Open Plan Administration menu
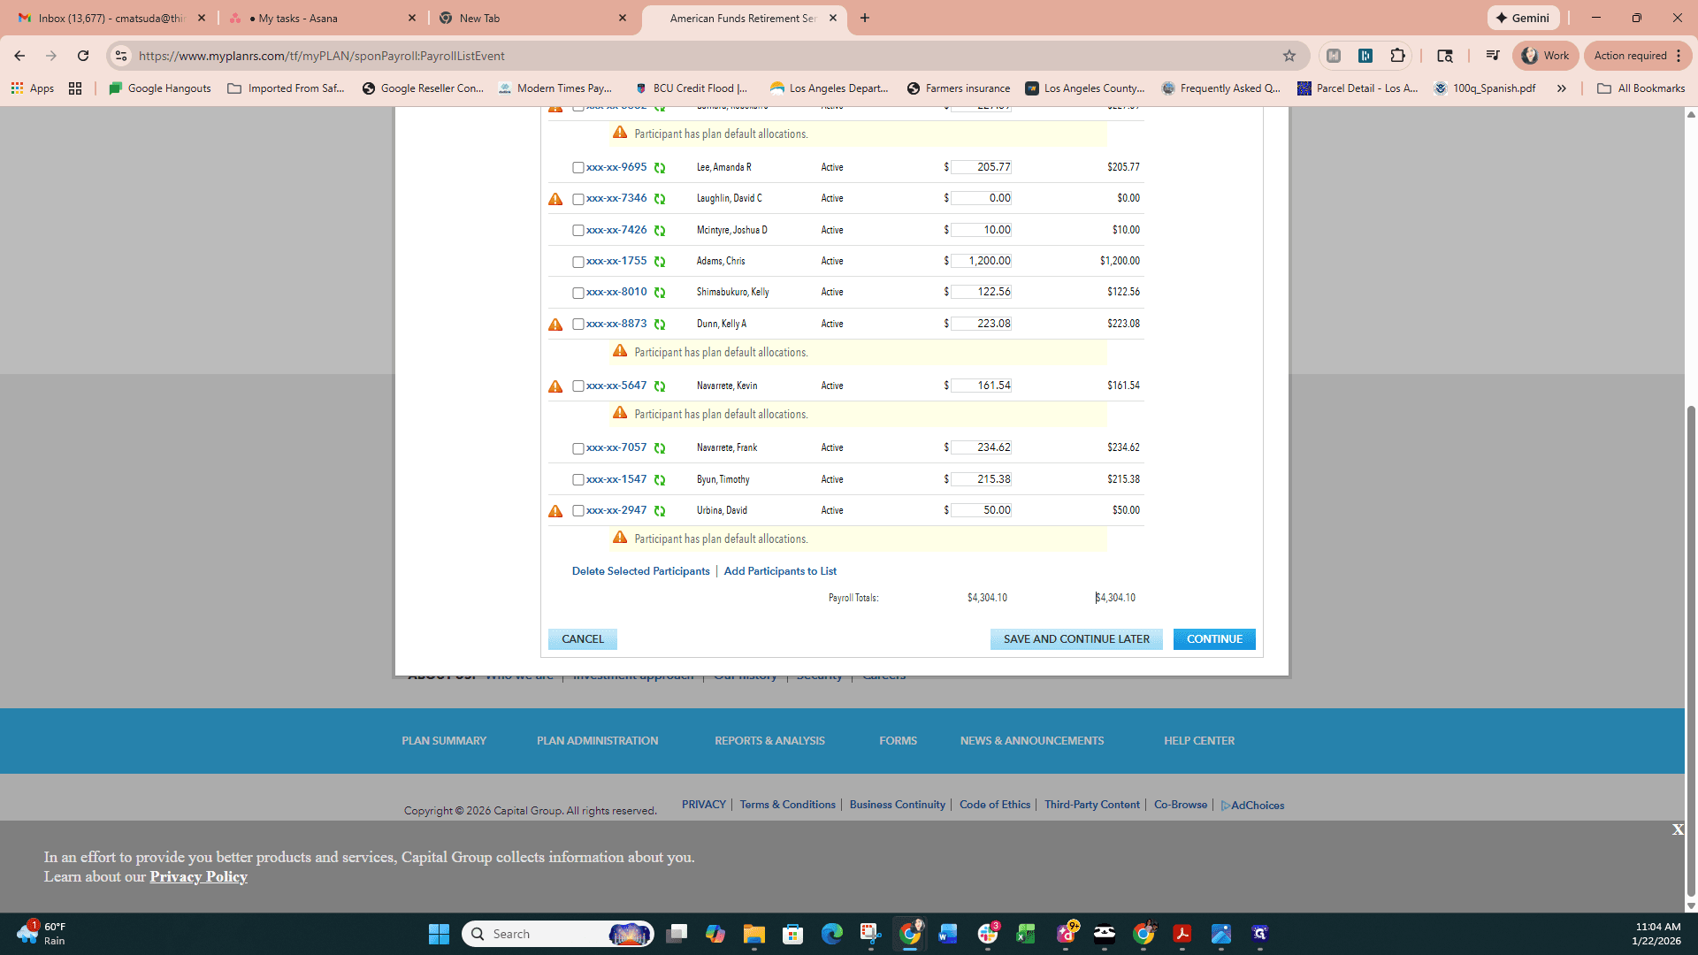Image resolution: width=1698 pixels, height=955 pixels. pyautogui.click(x=597, y=741)
